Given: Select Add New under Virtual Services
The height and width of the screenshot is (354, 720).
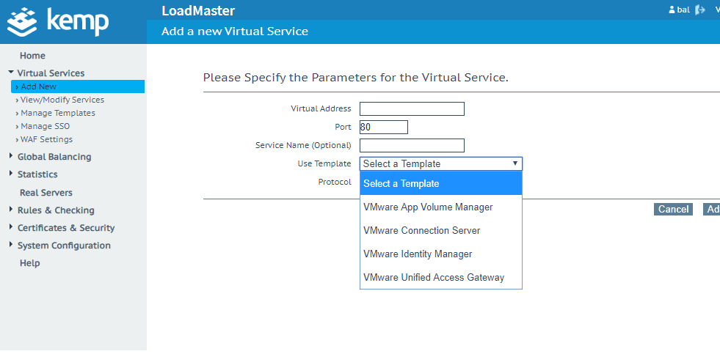Looking at the screenshot, I should [78, 86].
